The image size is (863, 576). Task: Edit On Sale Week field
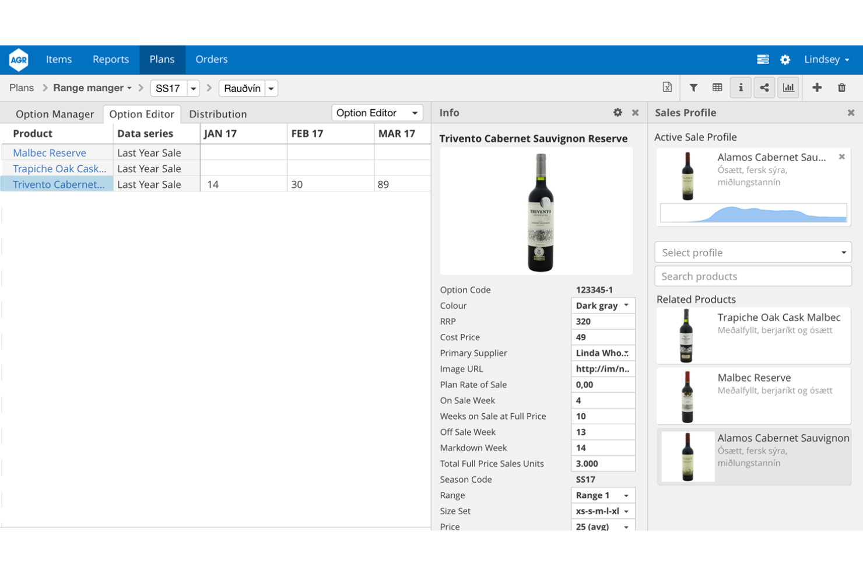[602, 400]
